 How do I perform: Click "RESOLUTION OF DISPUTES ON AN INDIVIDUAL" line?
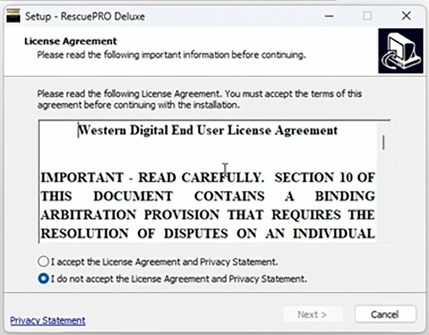click(x=207, y=234)
